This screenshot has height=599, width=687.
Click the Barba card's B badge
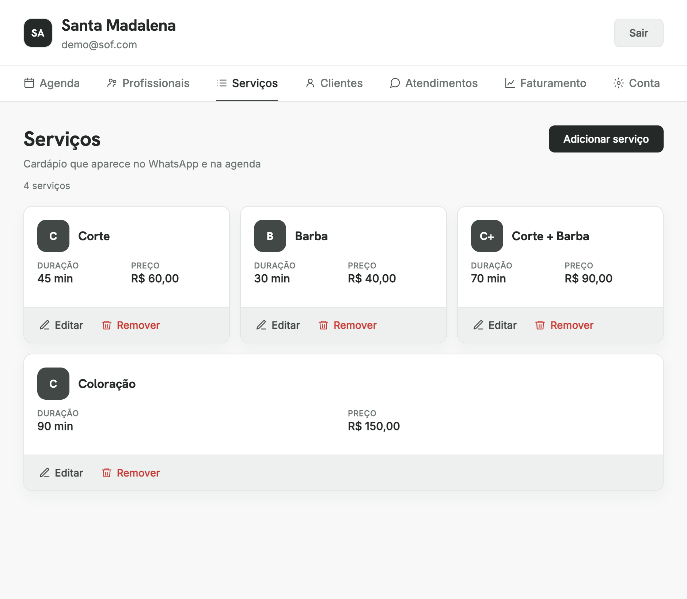[x=270, y=236]
